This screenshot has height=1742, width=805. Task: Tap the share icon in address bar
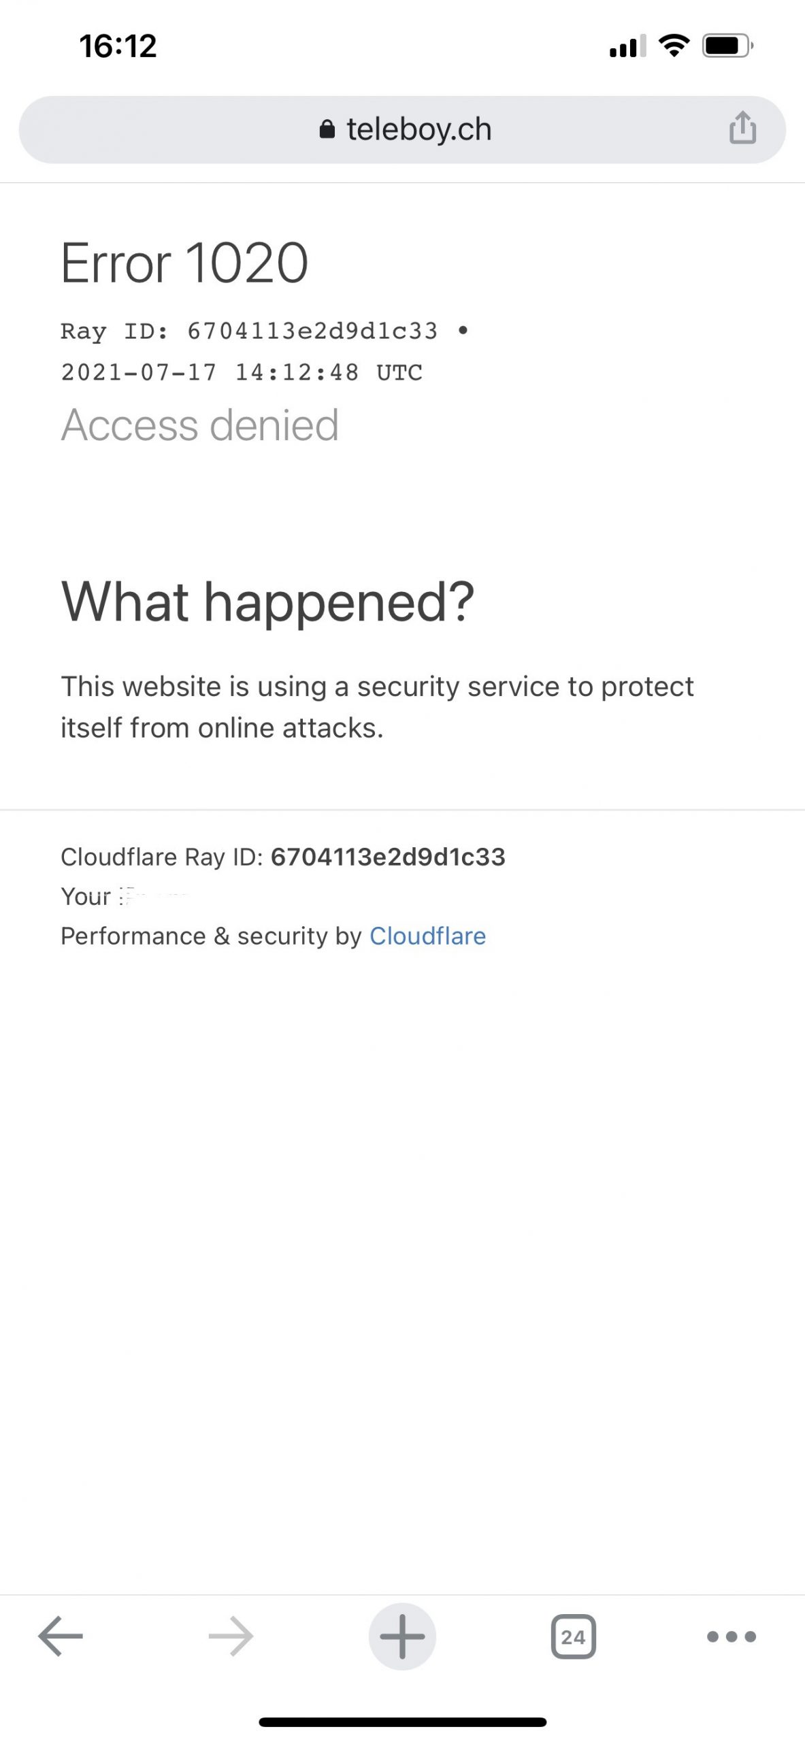tap(742, 129)
